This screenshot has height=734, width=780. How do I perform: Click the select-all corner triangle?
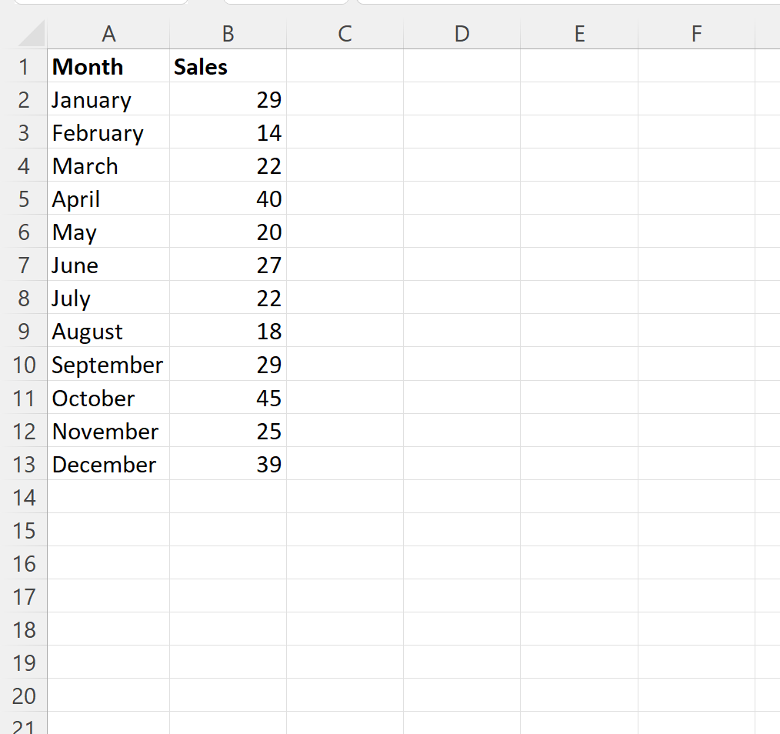(x=29, y=34)
